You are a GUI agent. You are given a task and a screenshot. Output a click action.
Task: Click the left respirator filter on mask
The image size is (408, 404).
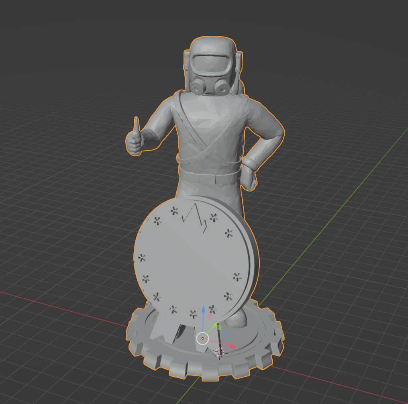coord(197,88)
